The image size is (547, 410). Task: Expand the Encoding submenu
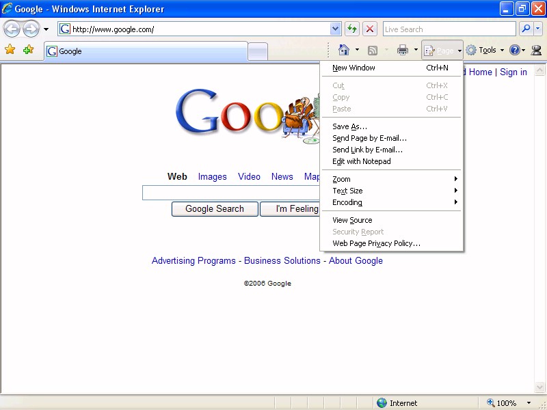coord(391,202)
